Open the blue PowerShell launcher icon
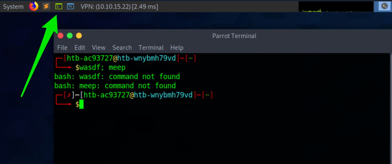 (x=71, y=6)
